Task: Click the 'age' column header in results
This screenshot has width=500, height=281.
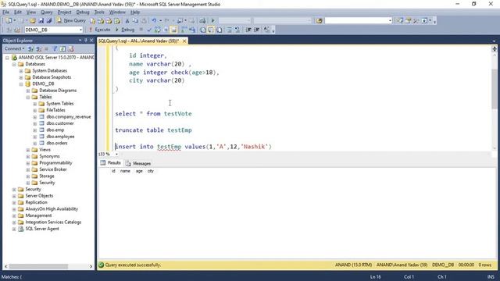Action: [139, 171]
